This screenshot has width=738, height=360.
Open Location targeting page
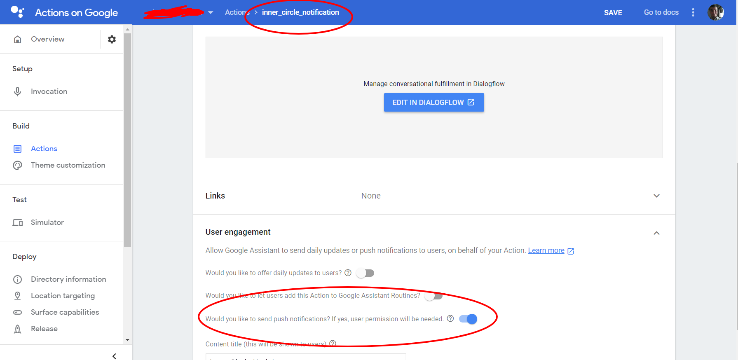coord(63,296)
